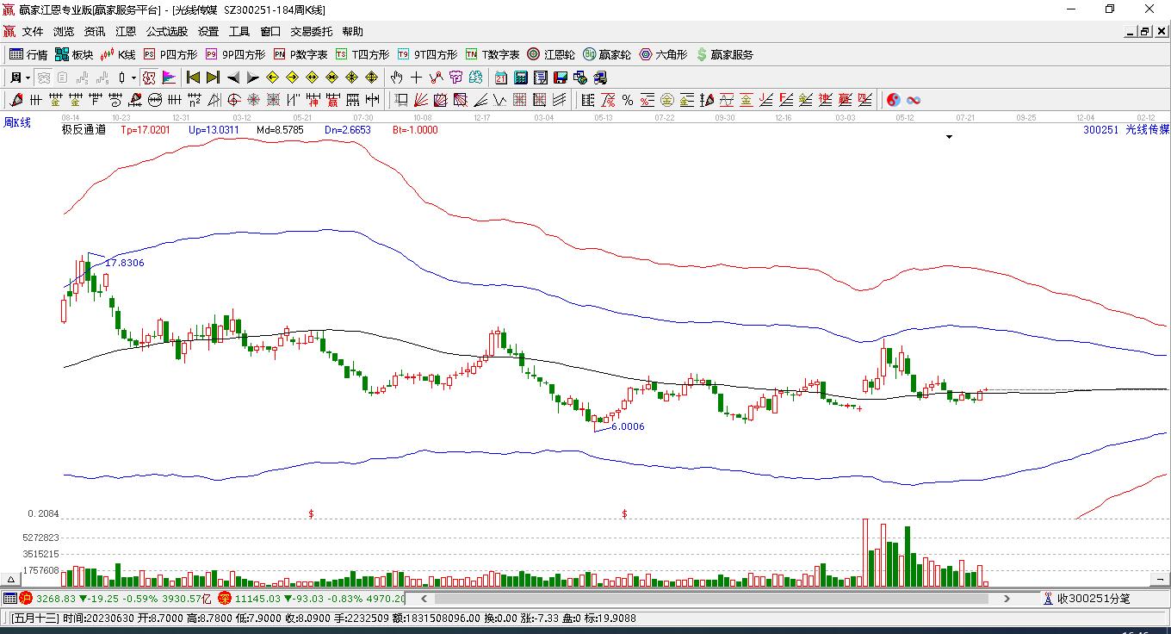
Task: Open 赢家服务 service page
Action: click(724, 54)
